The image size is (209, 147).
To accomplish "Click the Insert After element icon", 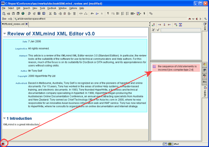I will [x=169, y=25].
